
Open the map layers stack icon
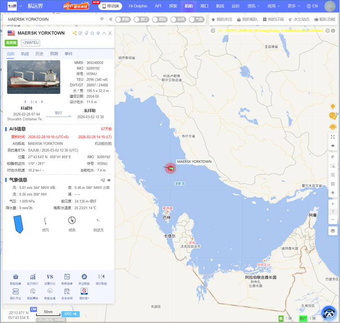(x=332, y=231)
